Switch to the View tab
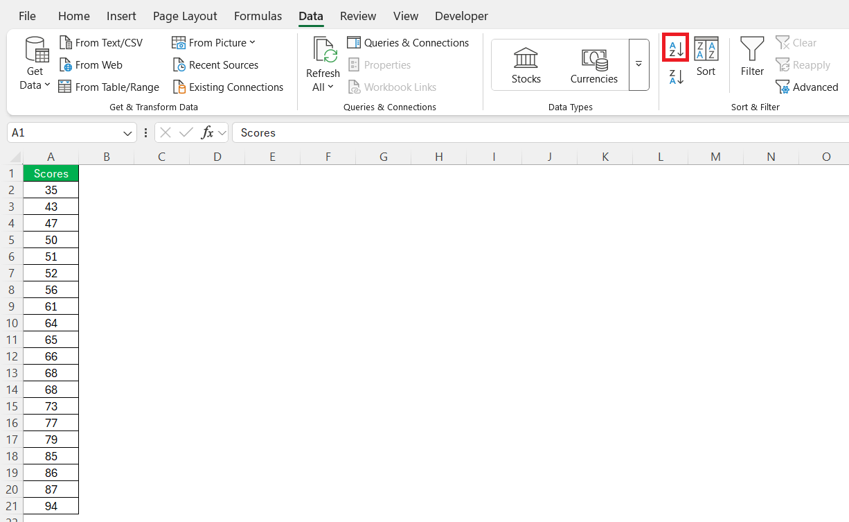Screen dimensions: 849x522 tap(406, 16)
